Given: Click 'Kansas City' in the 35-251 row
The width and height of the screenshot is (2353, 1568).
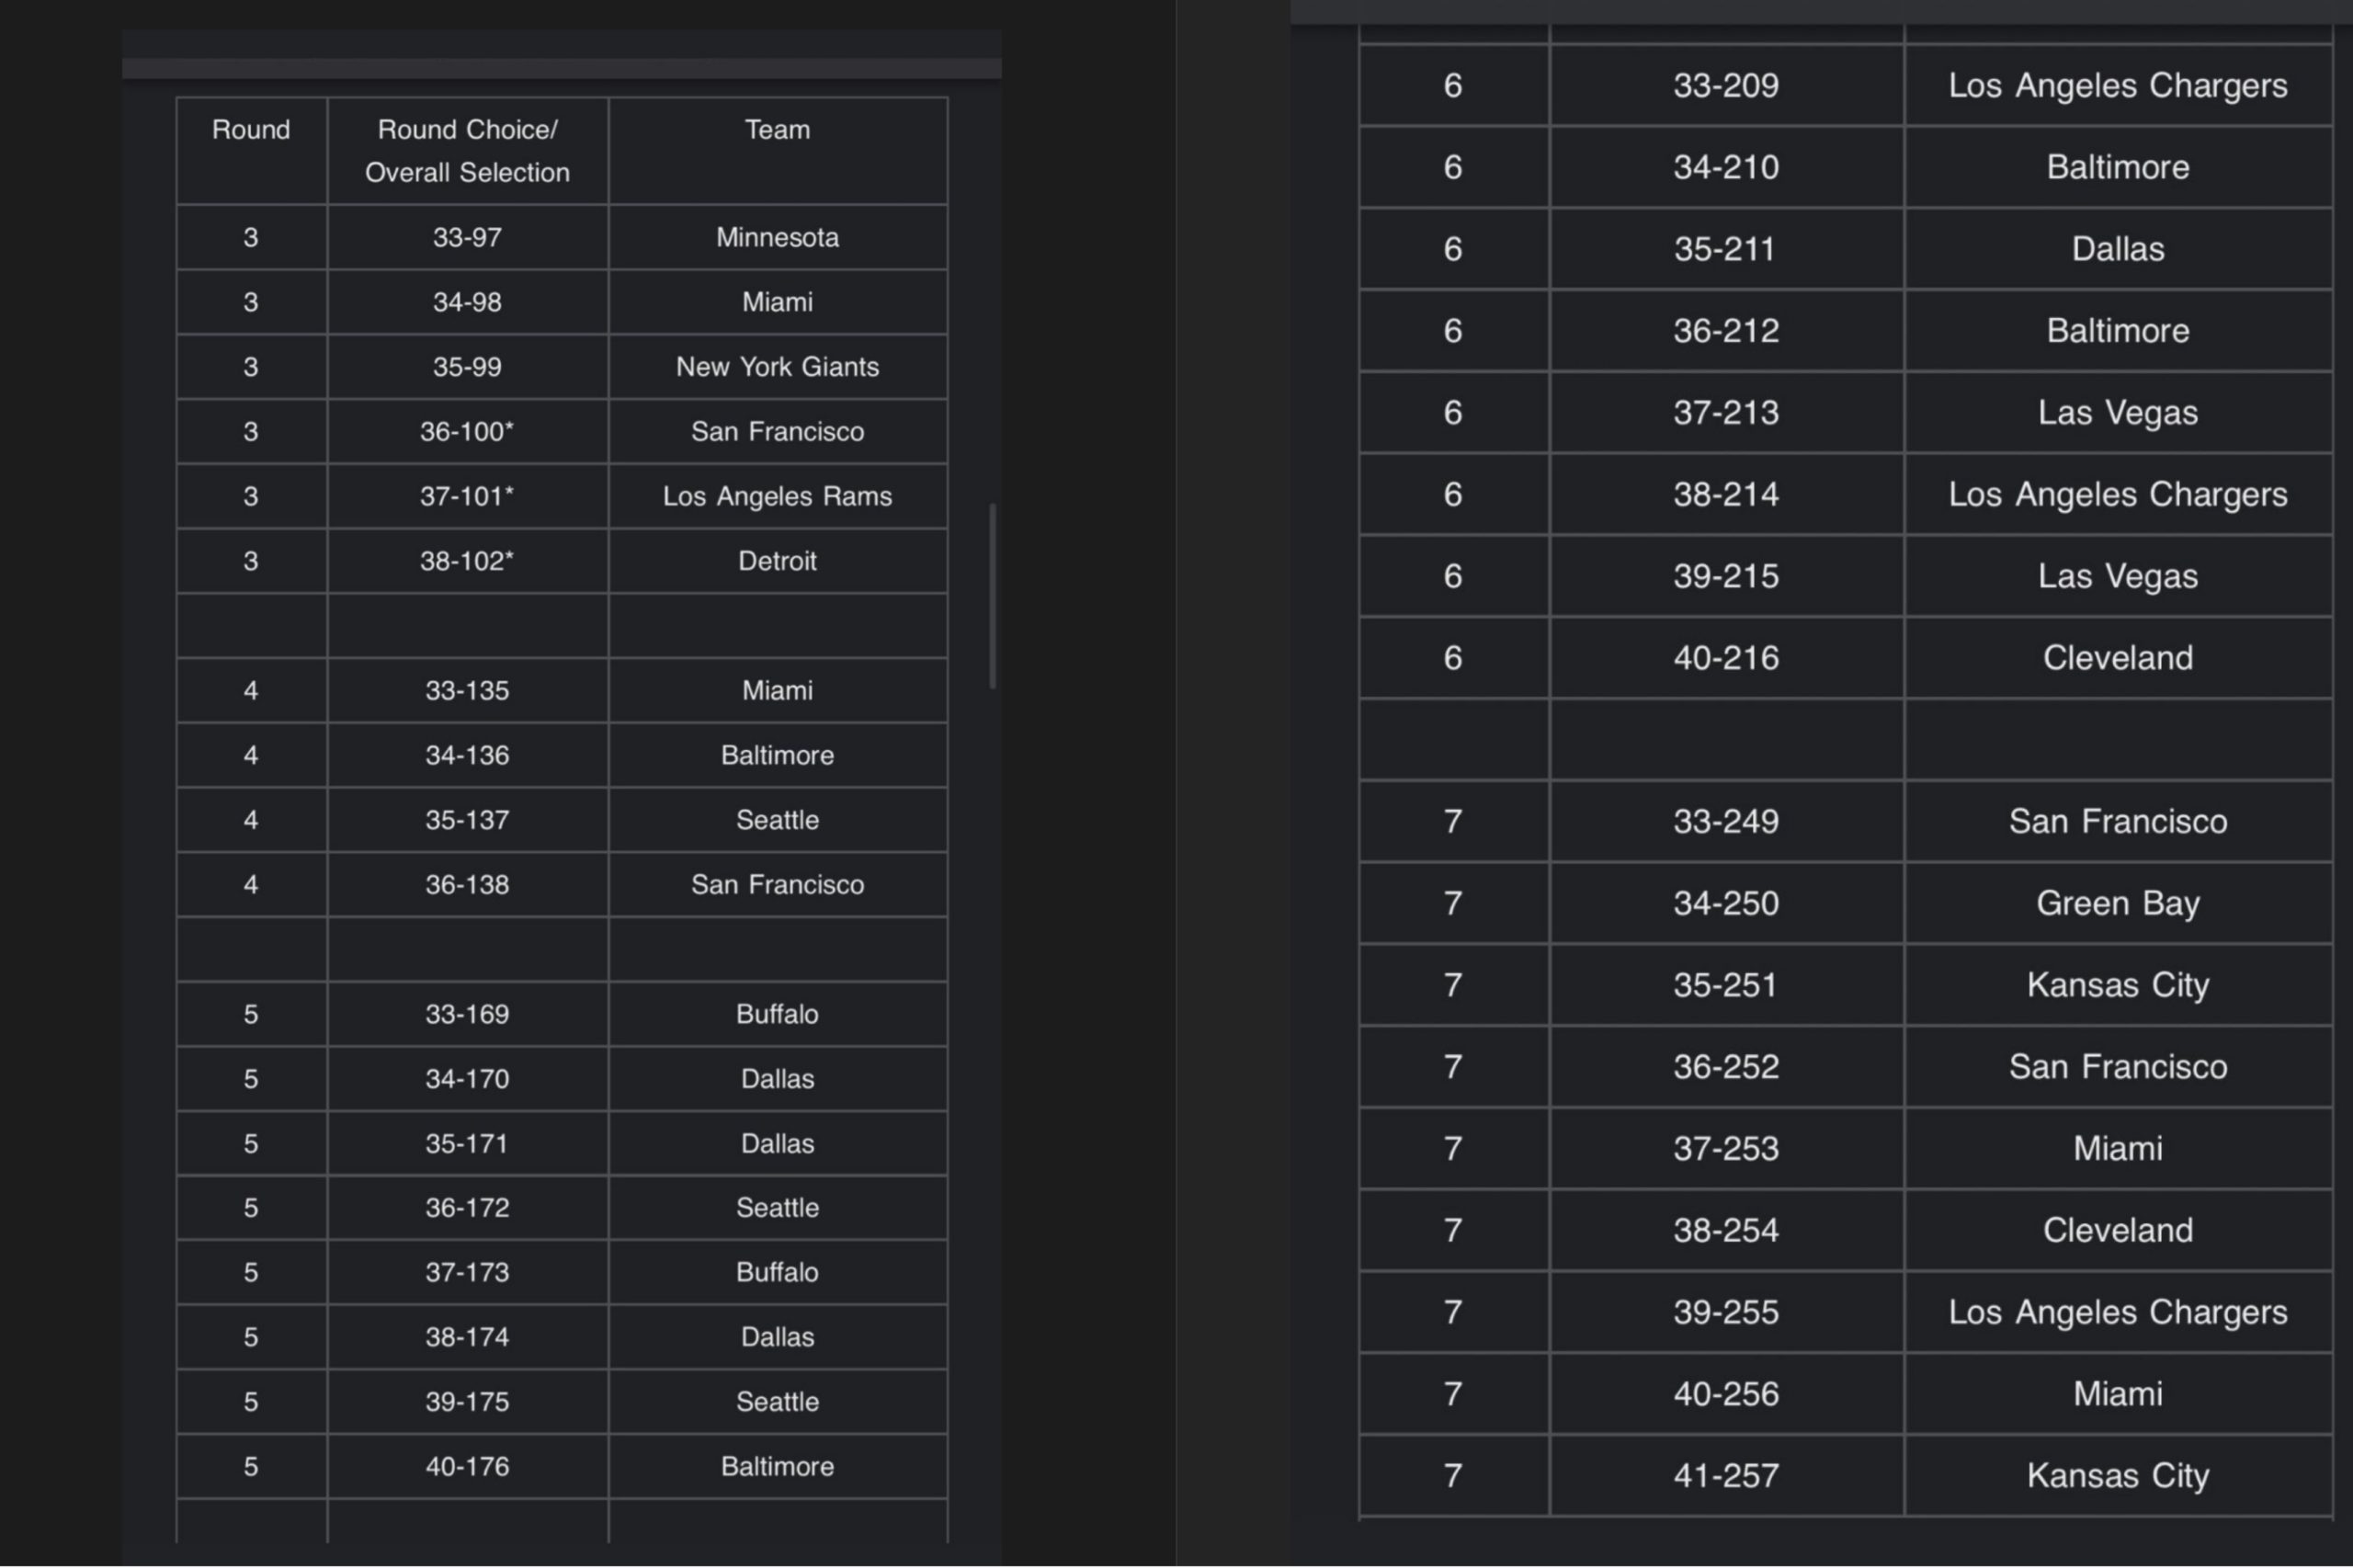Looking at the screenshot, I should (2117, 985).
